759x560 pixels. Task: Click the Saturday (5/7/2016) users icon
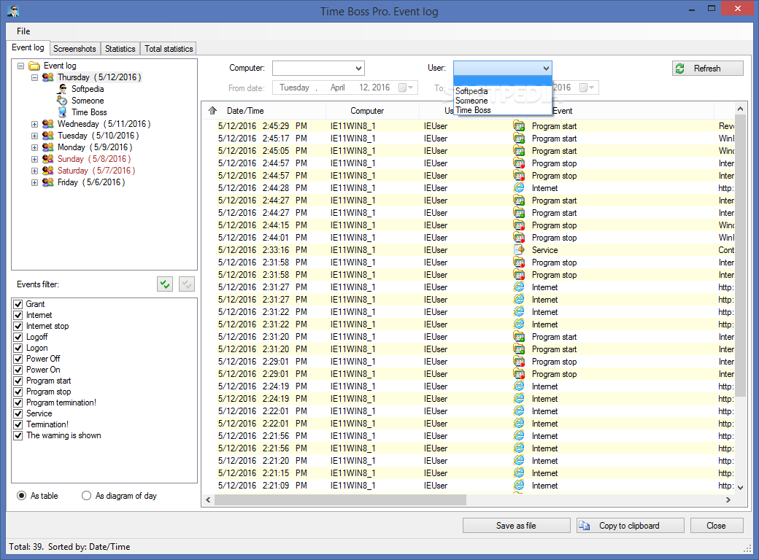coord(48,170)
